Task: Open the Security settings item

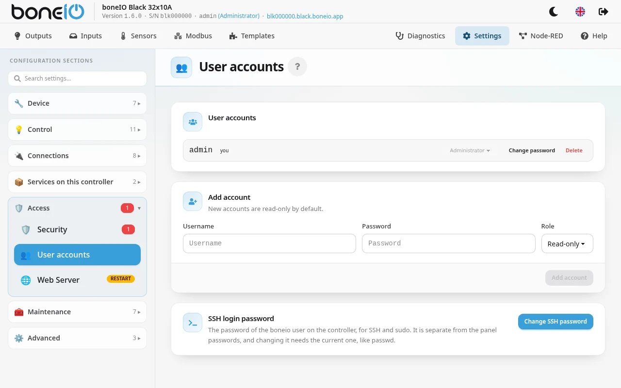Action: point(77,229)
